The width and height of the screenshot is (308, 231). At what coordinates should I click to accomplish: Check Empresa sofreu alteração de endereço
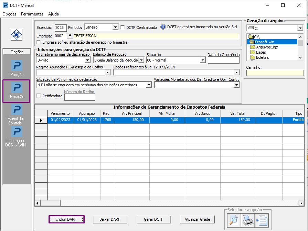pos(39,42)
